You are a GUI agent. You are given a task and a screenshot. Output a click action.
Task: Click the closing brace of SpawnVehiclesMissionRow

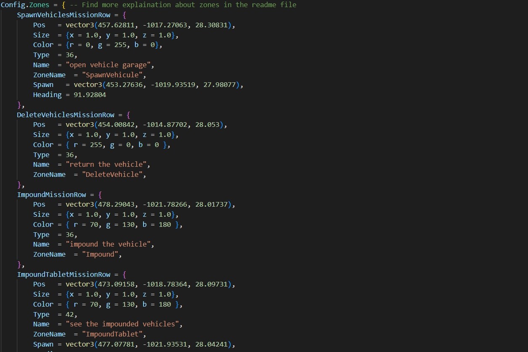coord(19,105)
